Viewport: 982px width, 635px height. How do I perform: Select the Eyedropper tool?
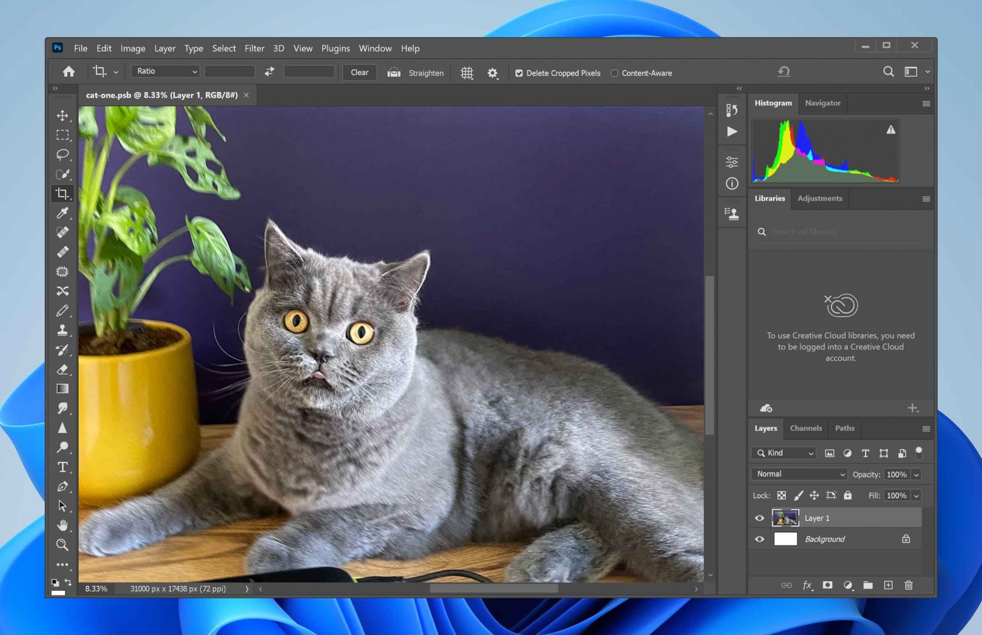(x=62, y=213)
